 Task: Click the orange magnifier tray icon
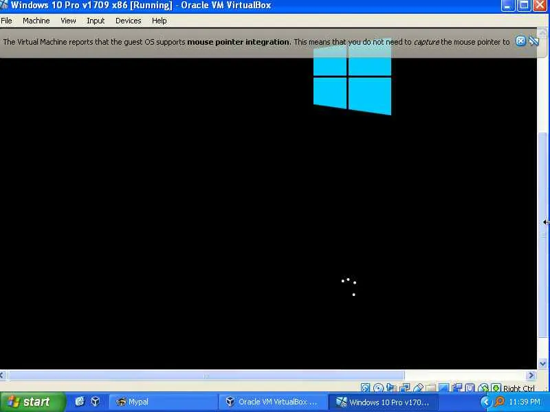(499, 402)
